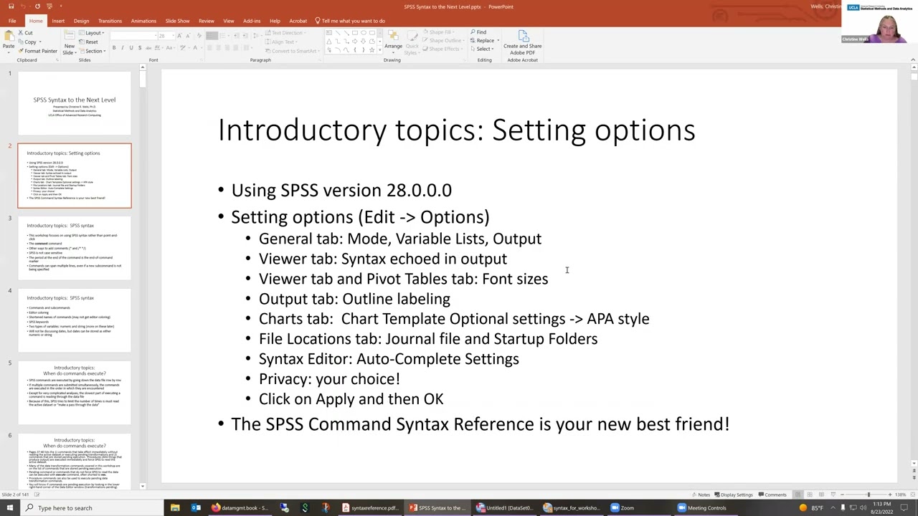Open the Shape Effects dropdown
The height and width of the screenshot is (516, 918).
(442, 49)
